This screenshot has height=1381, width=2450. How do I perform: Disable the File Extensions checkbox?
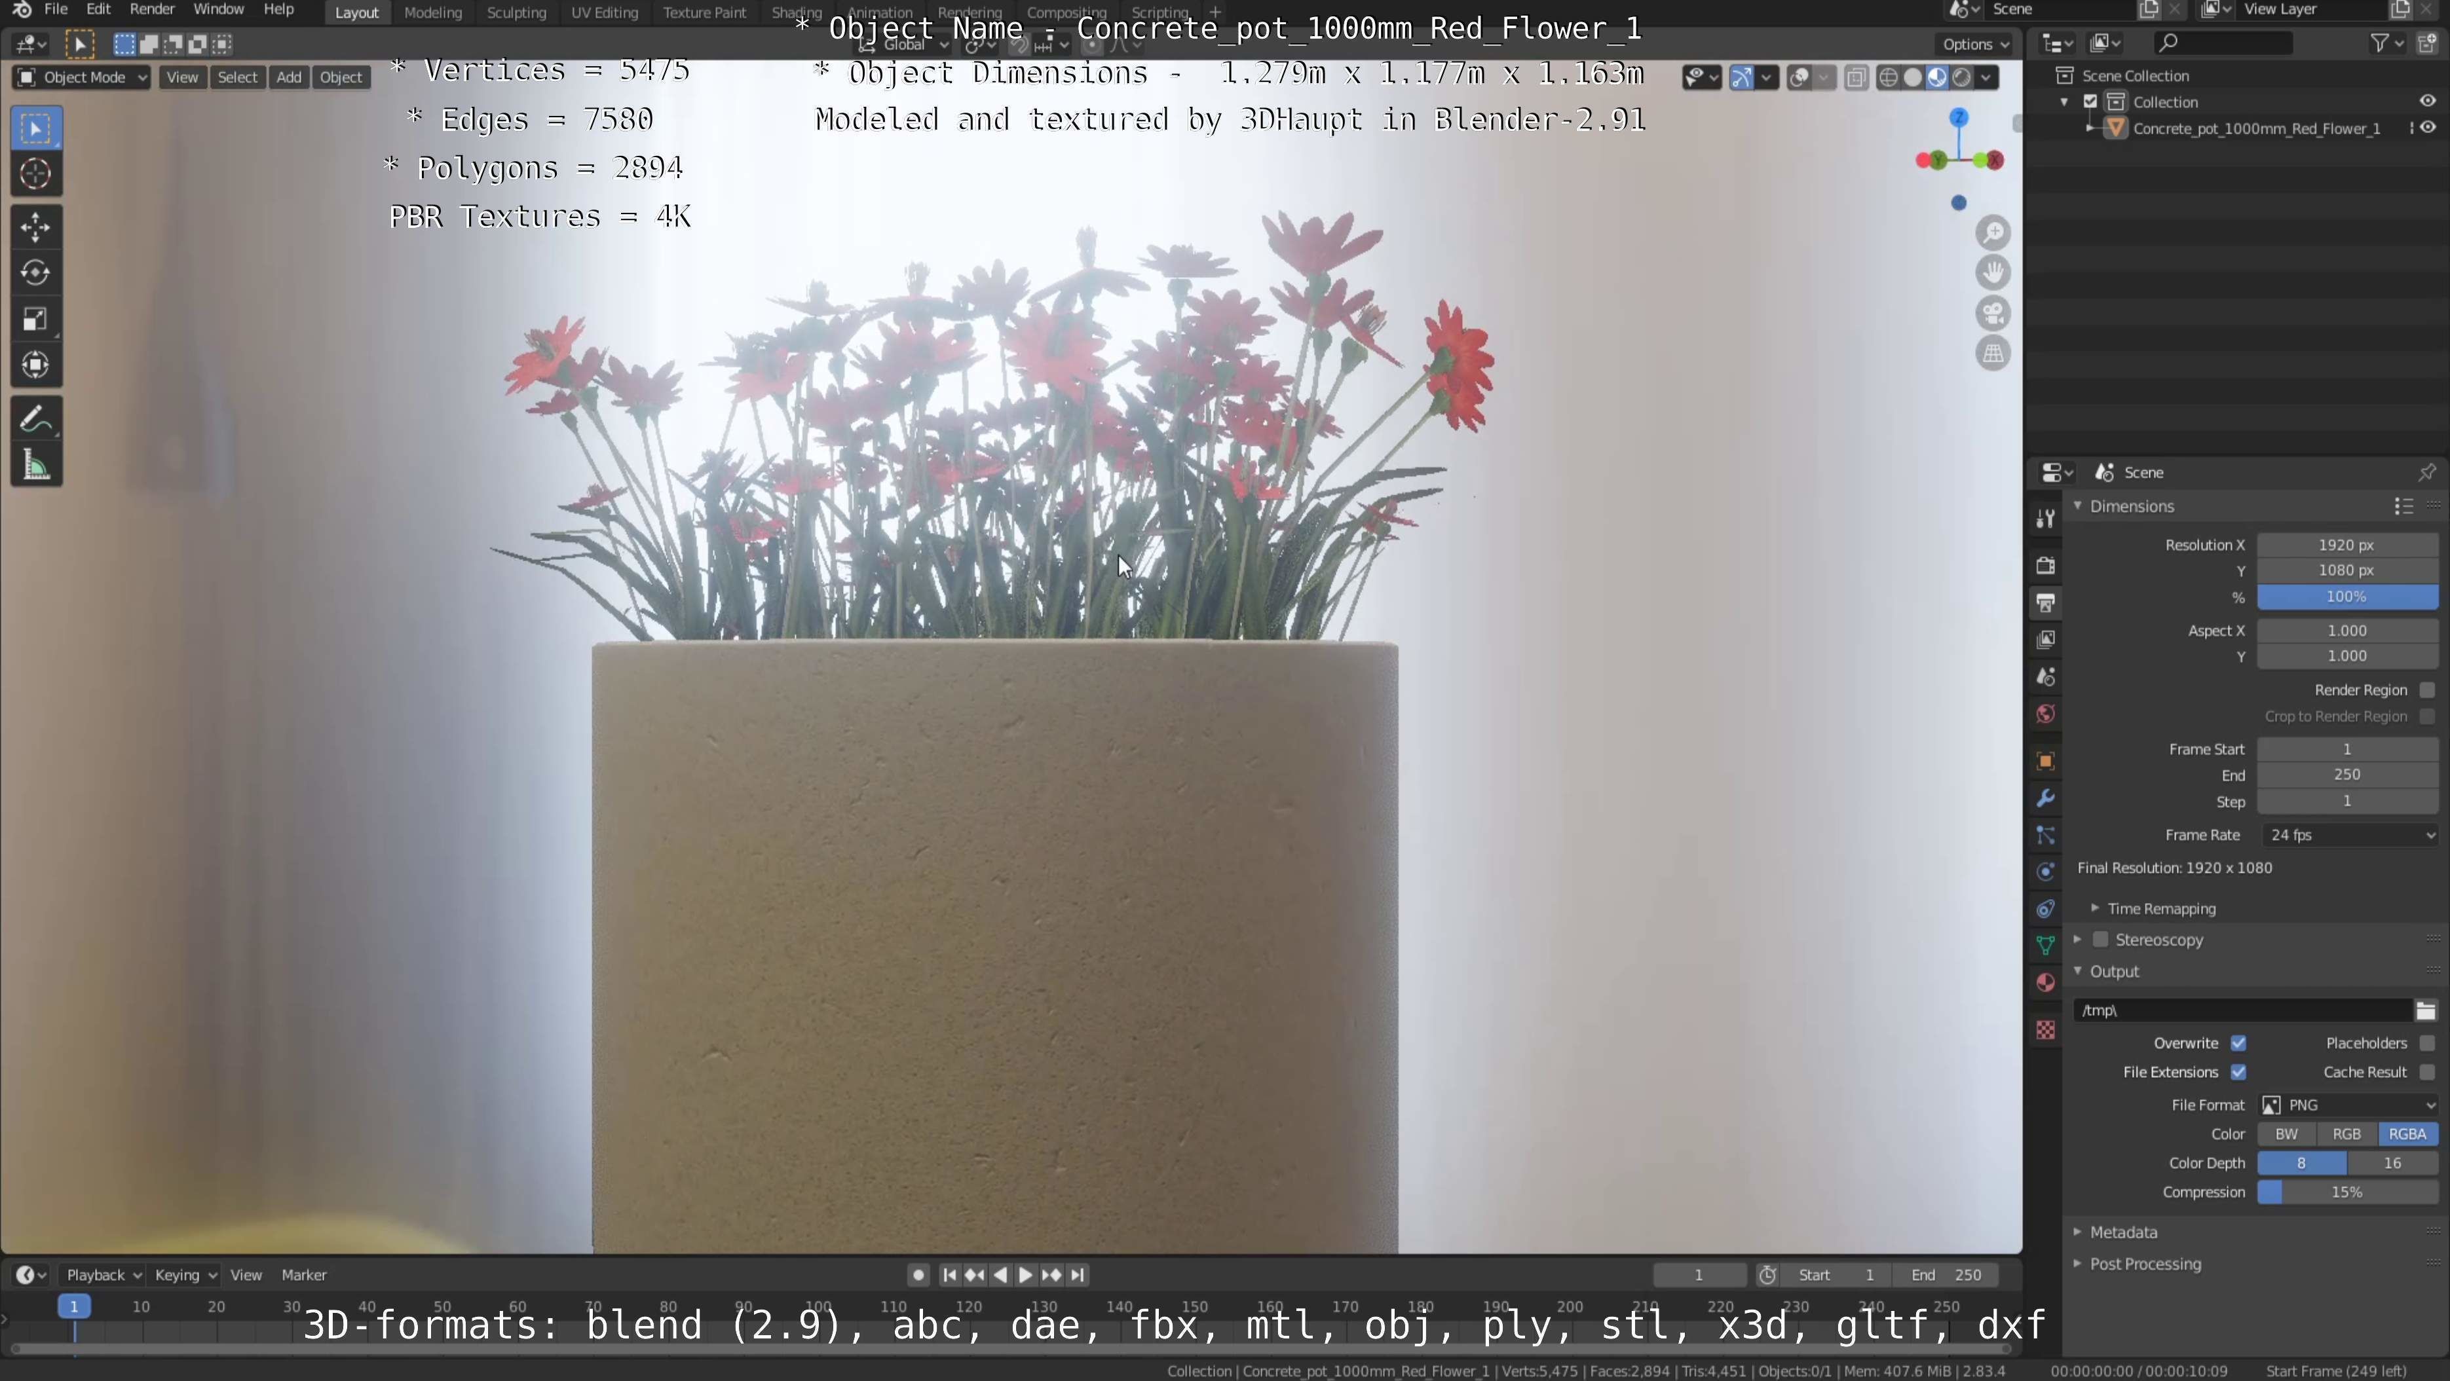click(x=2238, y=1072)
